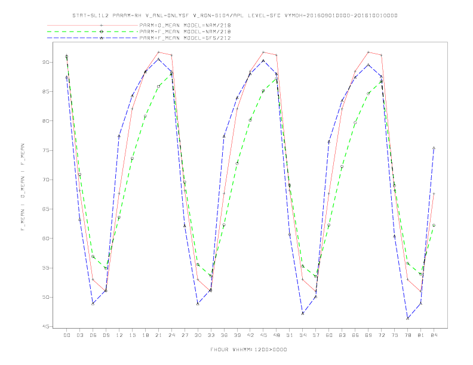The image size is (473, 365).
Task: Select the legend text PARM=F_MEAN MODEL=GFS/212
Action: click(185, 38)
